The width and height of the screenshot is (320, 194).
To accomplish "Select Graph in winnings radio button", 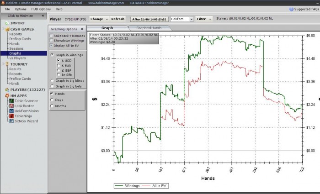I will tap(52, 55).
